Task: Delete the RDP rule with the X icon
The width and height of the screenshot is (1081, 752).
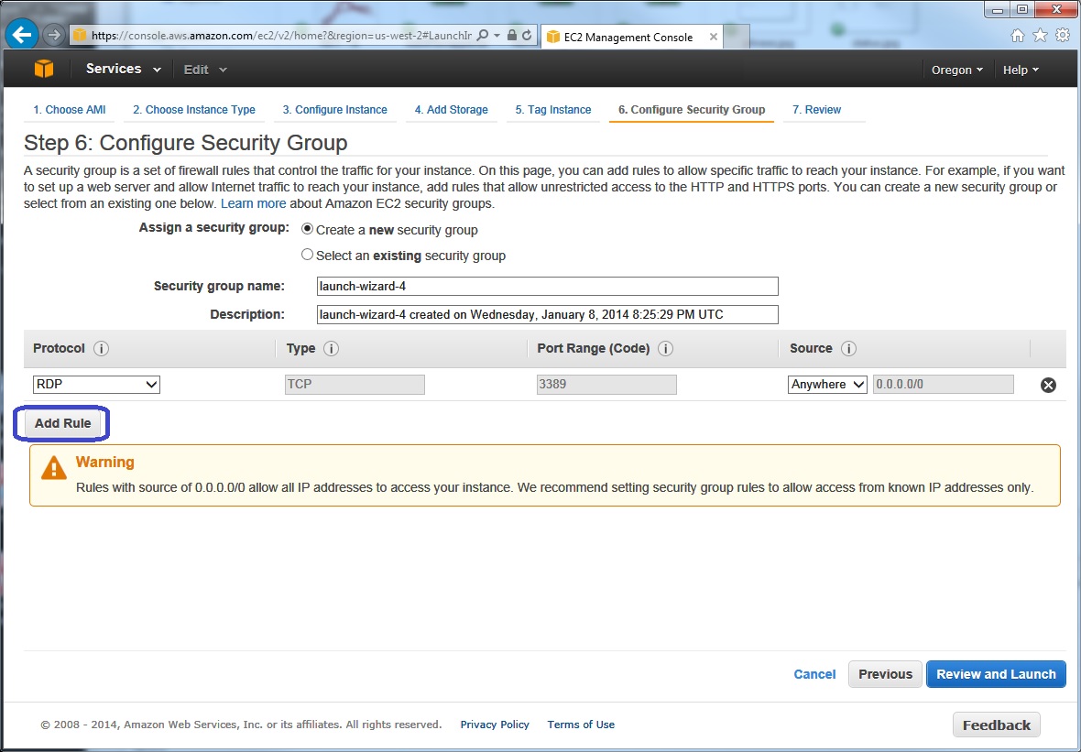Action: coord(1048,386)
